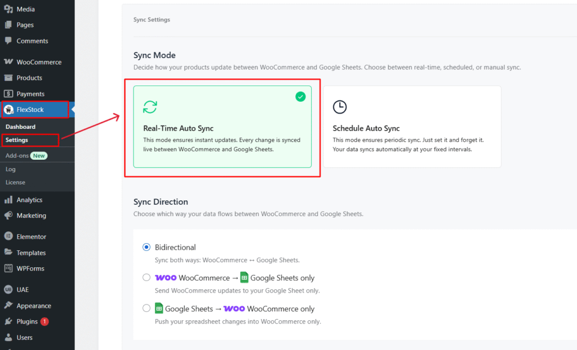Open the Comments menu
The height and width of the screenshot is (350, 577).
coord(32,41)
